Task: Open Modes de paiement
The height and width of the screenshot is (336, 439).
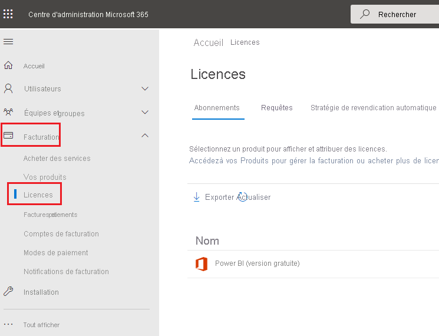Action: 56,253
